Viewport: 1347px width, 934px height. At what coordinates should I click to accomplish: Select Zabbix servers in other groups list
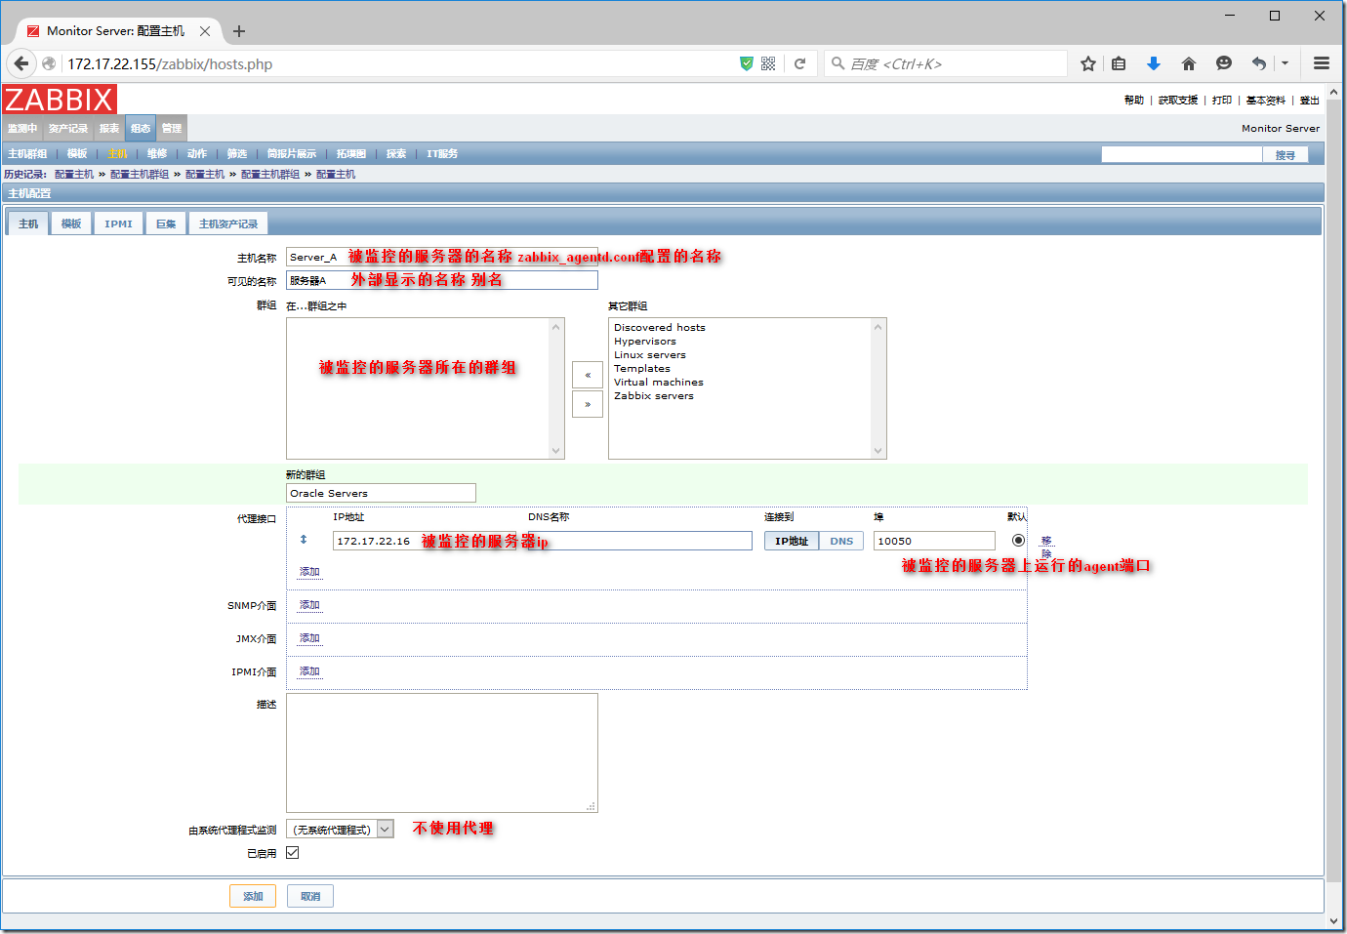pos(654,395)
